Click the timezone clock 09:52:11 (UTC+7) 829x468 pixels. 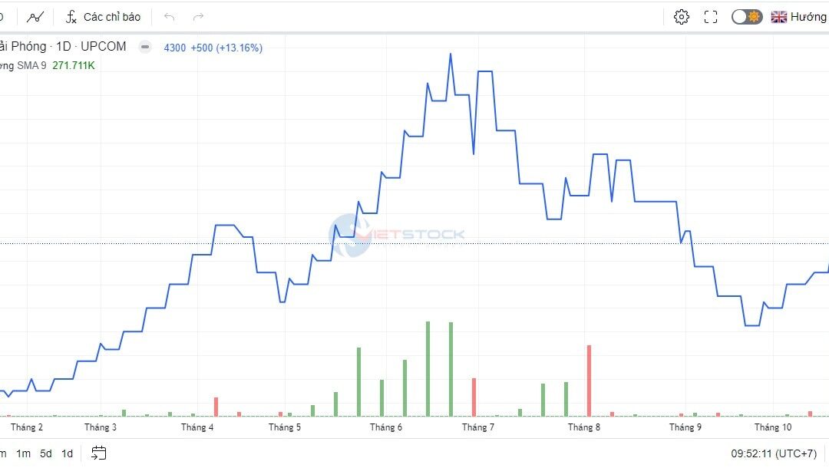[774, 453]
